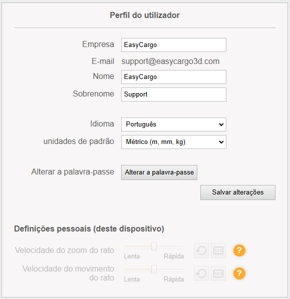Screen dimensions: 290x299
Task: Show help for mouse movement speed
Action: (239, 273)
